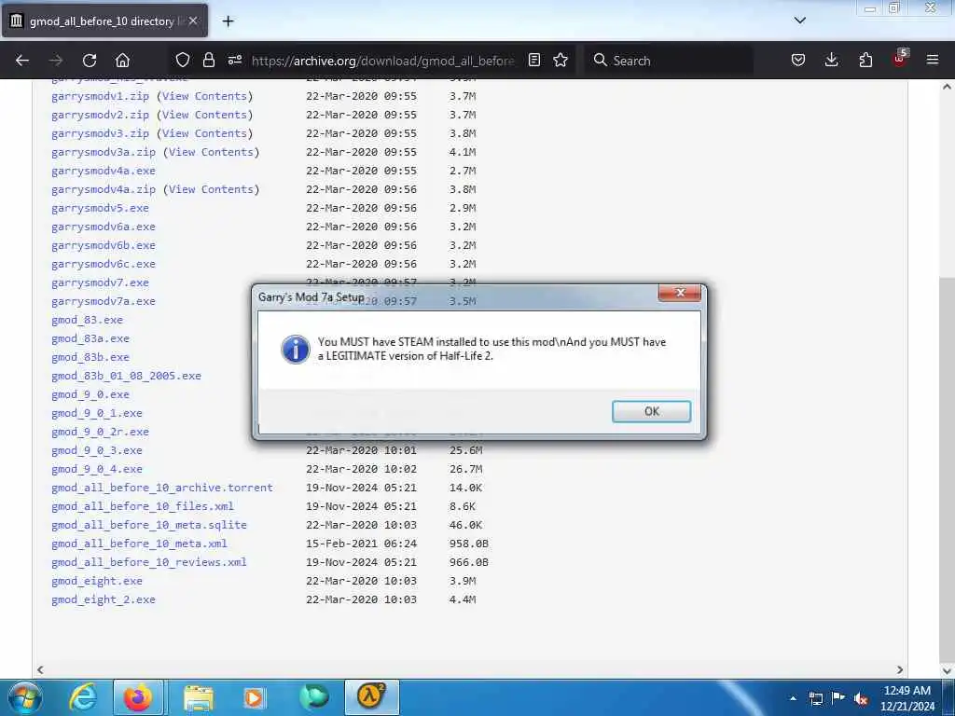Click the page scrollbar up arrow
The height and width of the screenshot is (716, 955).
coord(948,87)
